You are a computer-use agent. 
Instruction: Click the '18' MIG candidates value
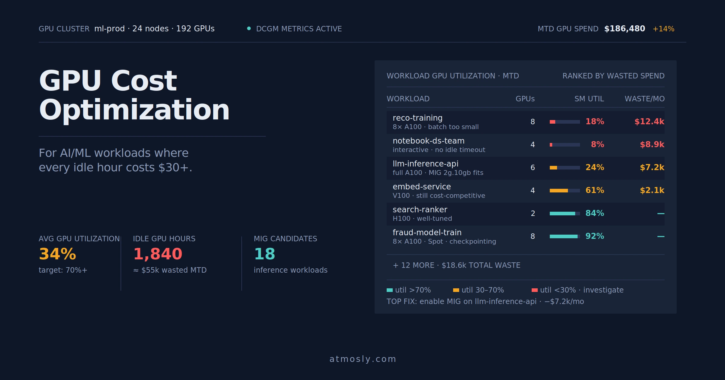pyautogui.click(x=265, y=254)
